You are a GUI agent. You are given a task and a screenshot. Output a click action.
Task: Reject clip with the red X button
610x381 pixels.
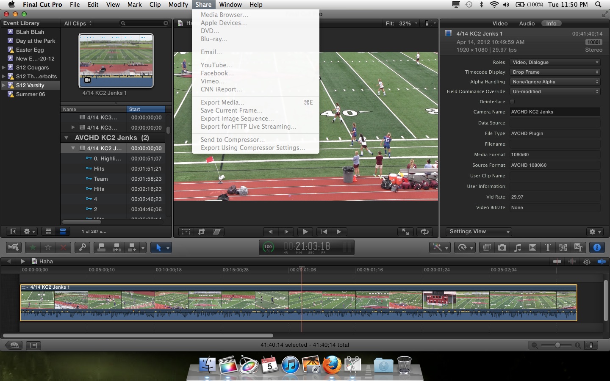tap(63, 248)
